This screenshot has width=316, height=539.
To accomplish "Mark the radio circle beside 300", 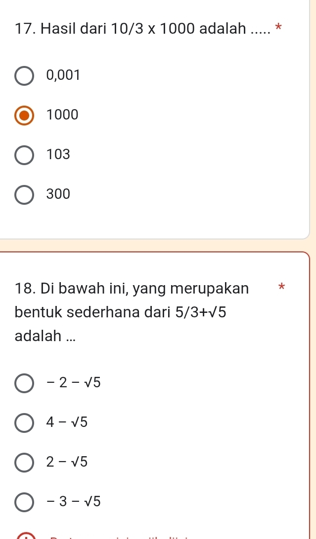I will click(24, 195).
